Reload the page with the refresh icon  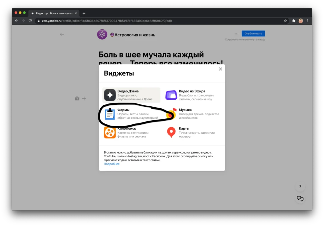(x=30, y=21)
